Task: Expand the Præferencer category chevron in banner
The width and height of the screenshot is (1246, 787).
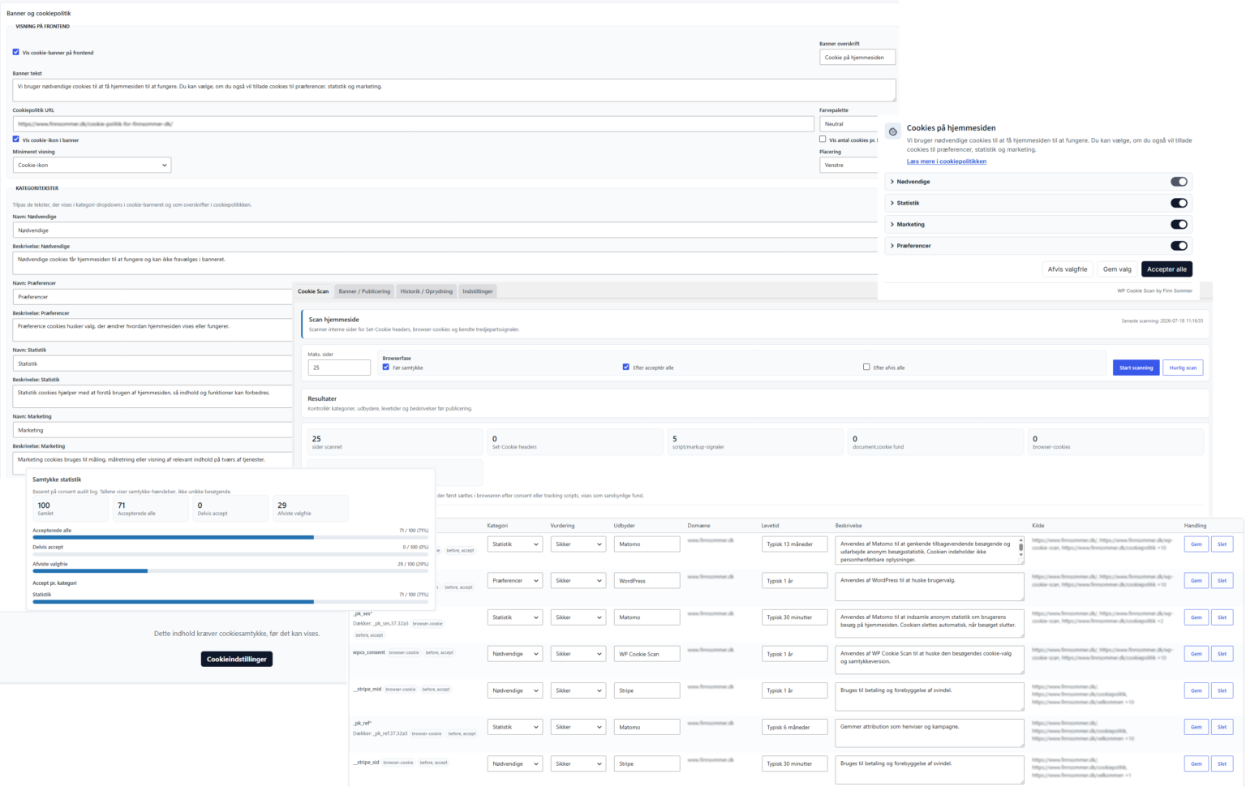Action: [x=892, y=246]
